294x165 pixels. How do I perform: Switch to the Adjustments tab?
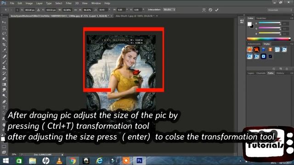coord(254,44)
